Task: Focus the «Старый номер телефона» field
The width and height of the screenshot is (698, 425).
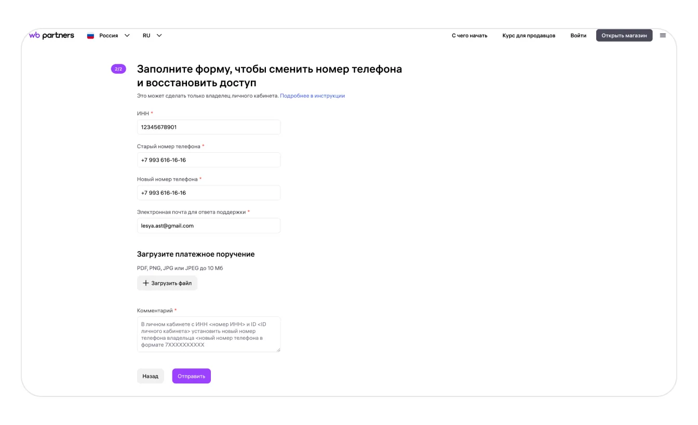Action: (x=208, y=160)
